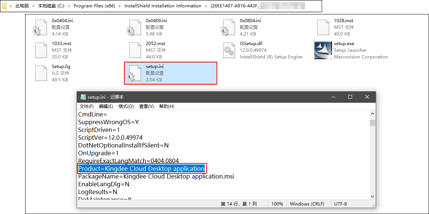Screen dimensions: 429x214
Task: Select the Setup.ilg file icon
Action: click(41, 73)
